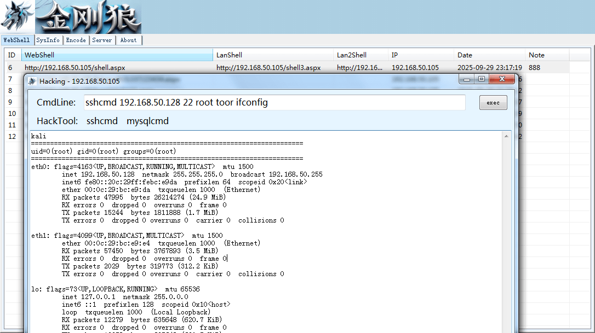Select row with ID 10
The height and width of the screenshot is (333, 595).
[x=12, y=113]
